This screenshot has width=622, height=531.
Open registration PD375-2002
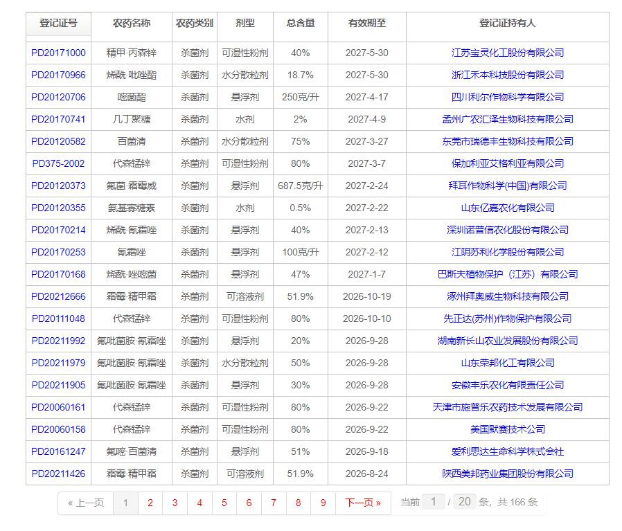point(58,164)
